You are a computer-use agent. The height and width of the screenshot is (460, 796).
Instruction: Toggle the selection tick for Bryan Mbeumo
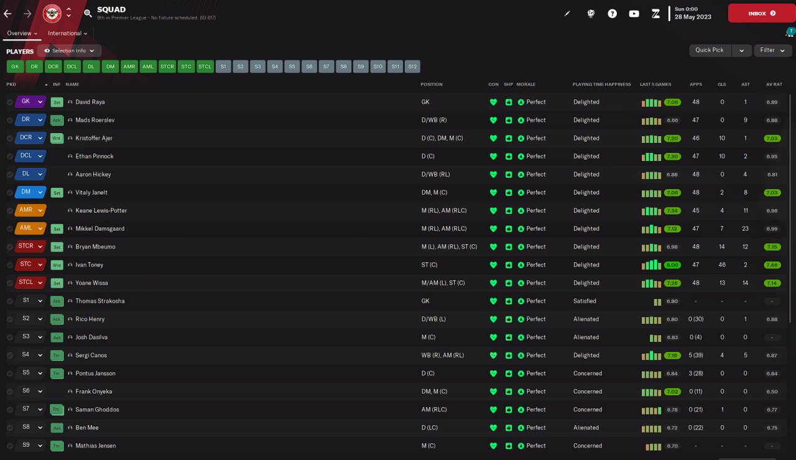pos(10,247)
